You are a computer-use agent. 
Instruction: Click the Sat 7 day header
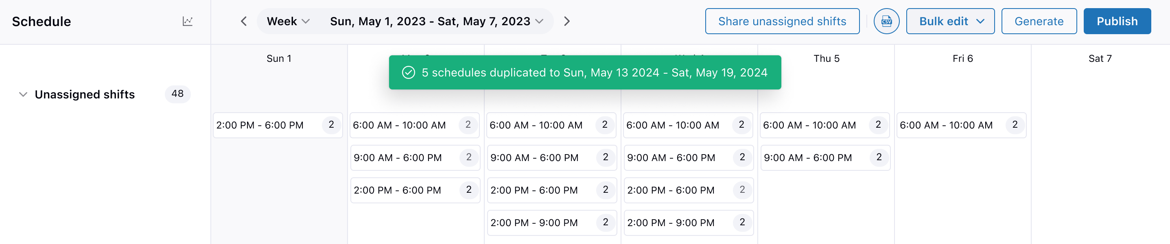[1100, 59]
